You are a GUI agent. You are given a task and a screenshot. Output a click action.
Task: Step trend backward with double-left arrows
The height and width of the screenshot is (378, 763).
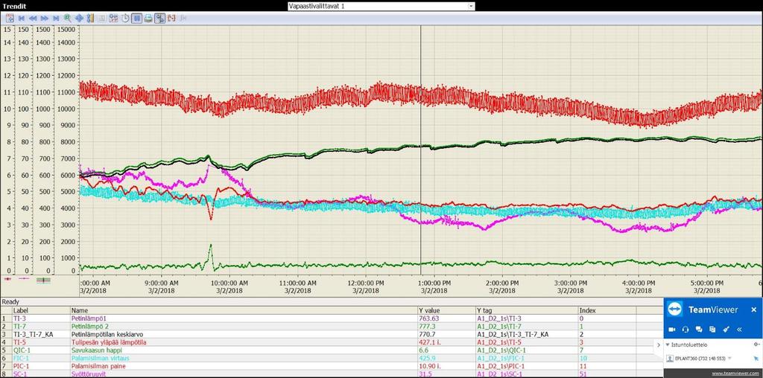tap(33, 19)
